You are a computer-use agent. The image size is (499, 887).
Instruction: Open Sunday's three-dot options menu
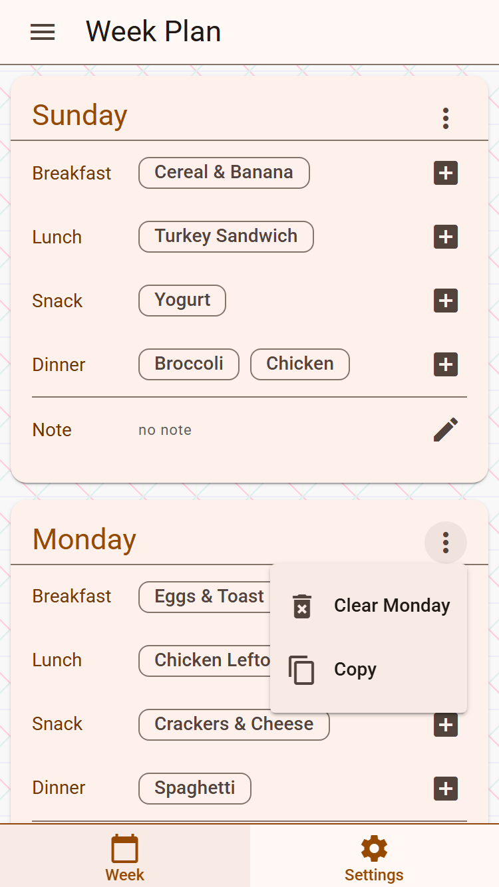pyautogui.click(x=446, y=118)
